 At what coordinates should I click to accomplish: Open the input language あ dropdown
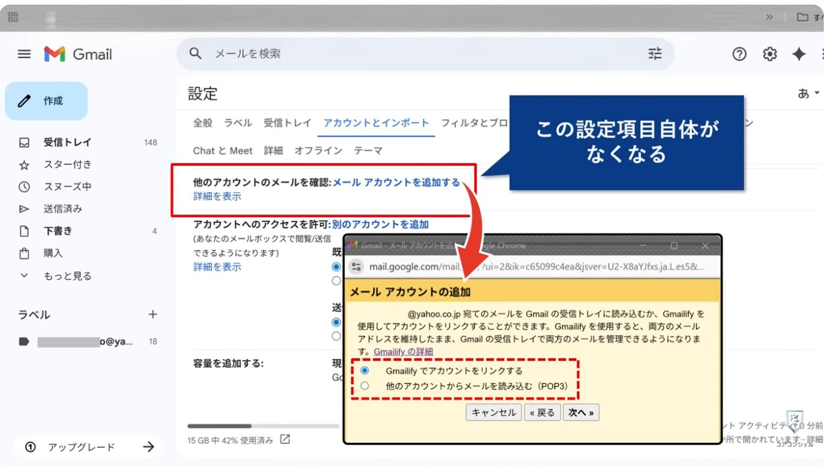click(x=808, y=94)
